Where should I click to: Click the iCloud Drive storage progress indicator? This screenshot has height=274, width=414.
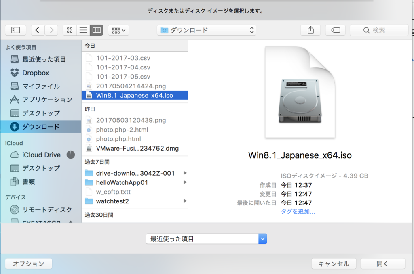70,155
